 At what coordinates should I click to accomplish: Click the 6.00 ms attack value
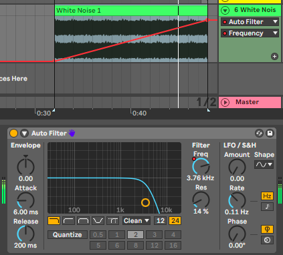pos(26,212)
